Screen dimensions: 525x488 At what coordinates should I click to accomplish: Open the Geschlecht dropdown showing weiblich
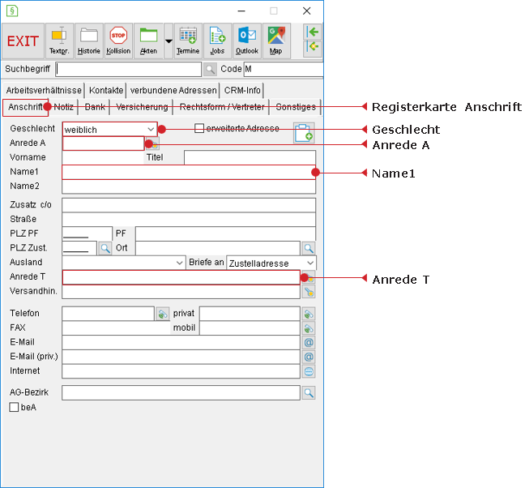[x=110, y=129]
